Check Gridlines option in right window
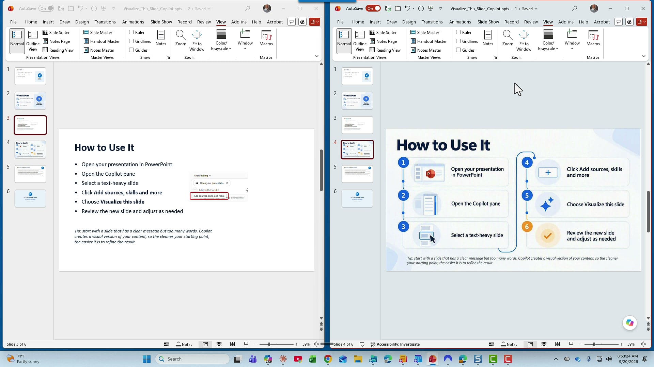Image resolution: width=654 pixels, height=367 pixels. [458, 41]
